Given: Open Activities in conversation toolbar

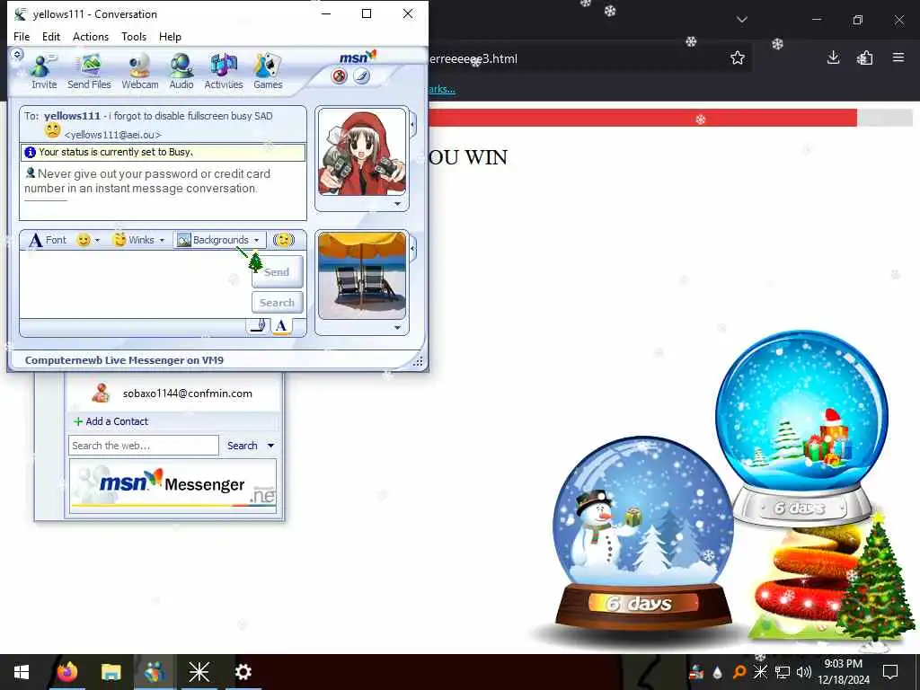Looking at the screenshot, I should pyautogui.click(x=224, y=72).
